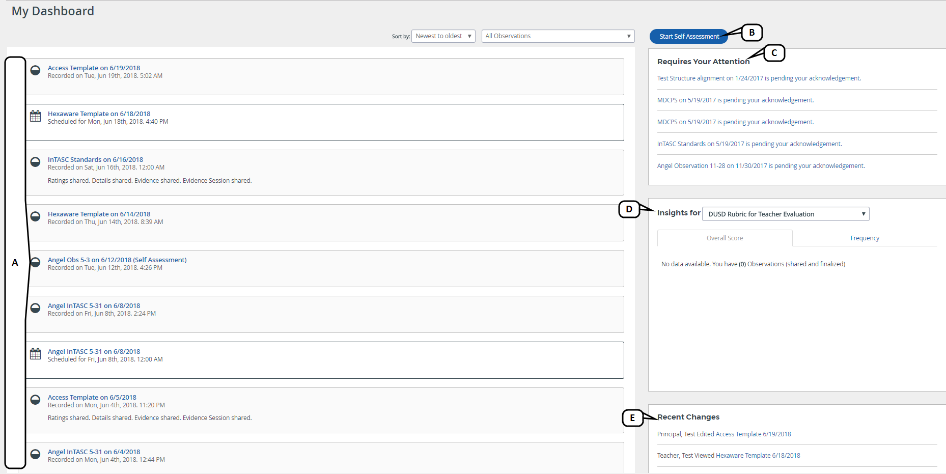Select the Overall Score tab
Viewport: 946px width, 474px height.
click(725, 238)
